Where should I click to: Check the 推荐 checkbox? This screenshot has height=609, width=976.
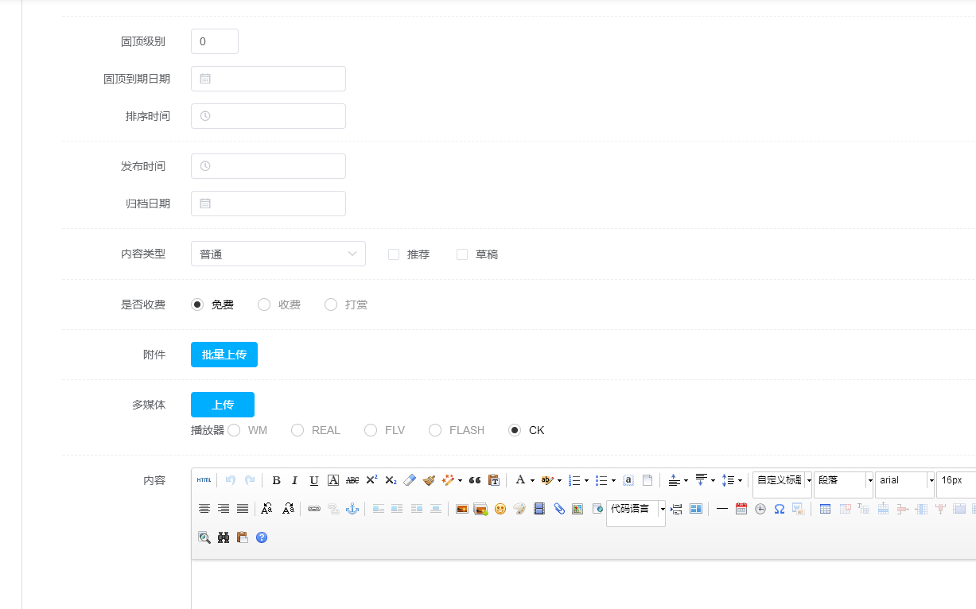[x=394, y=254]
